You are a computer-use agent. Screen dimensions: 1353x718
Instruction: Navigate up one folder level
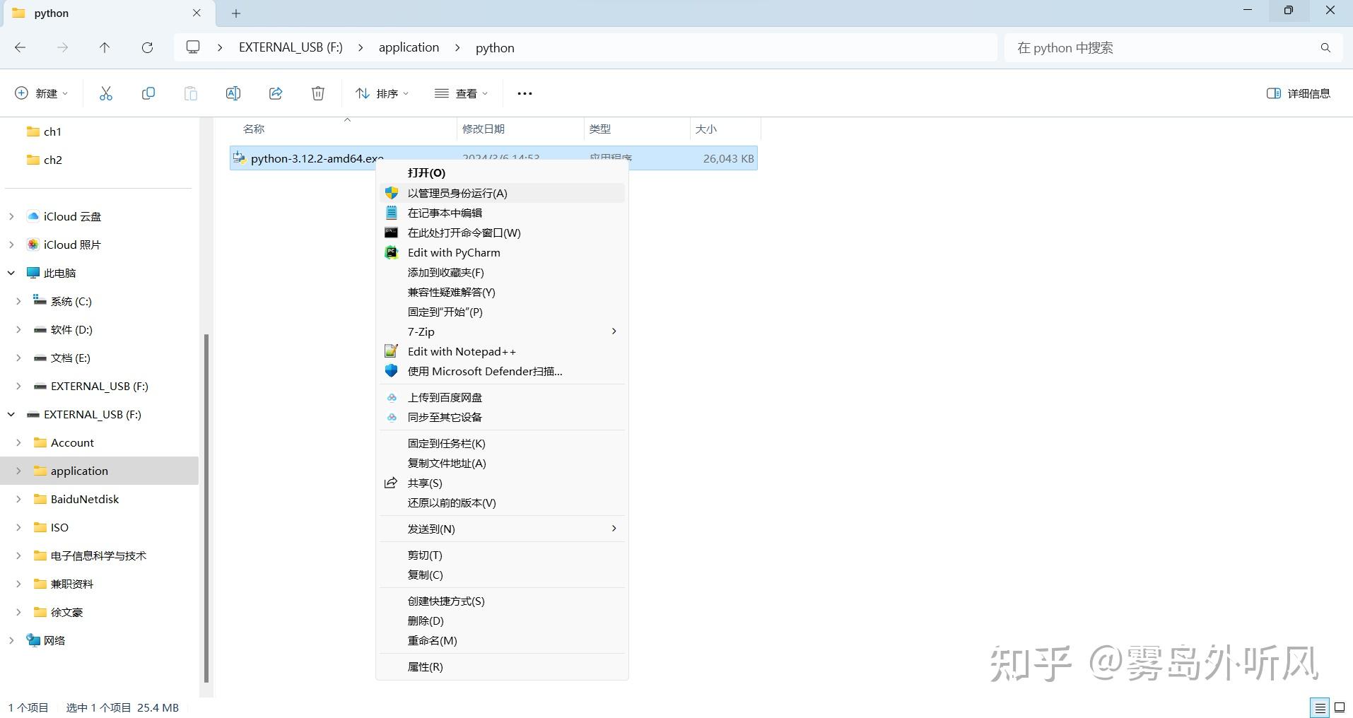point(104,47)
